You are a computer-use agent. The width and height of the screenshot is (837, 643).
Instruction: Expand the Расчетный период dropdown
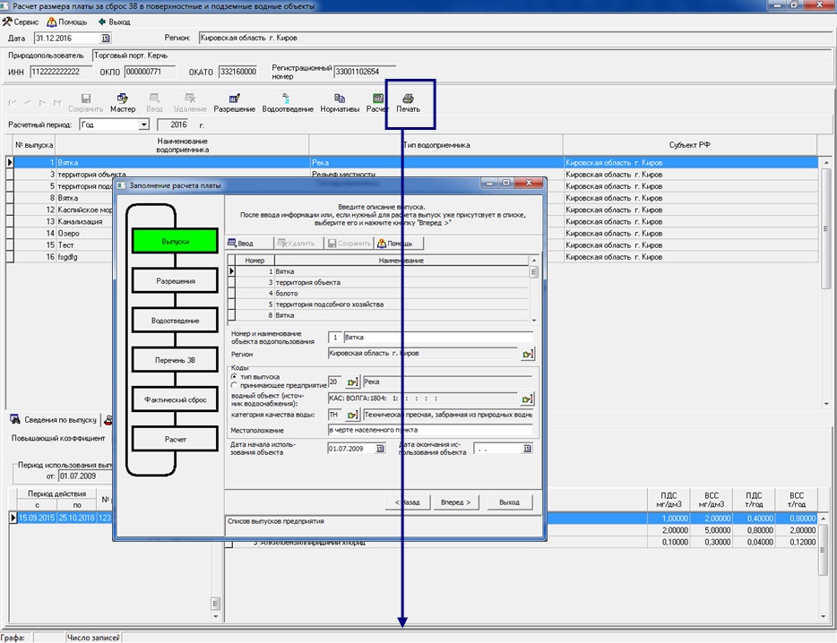[144, 125]
